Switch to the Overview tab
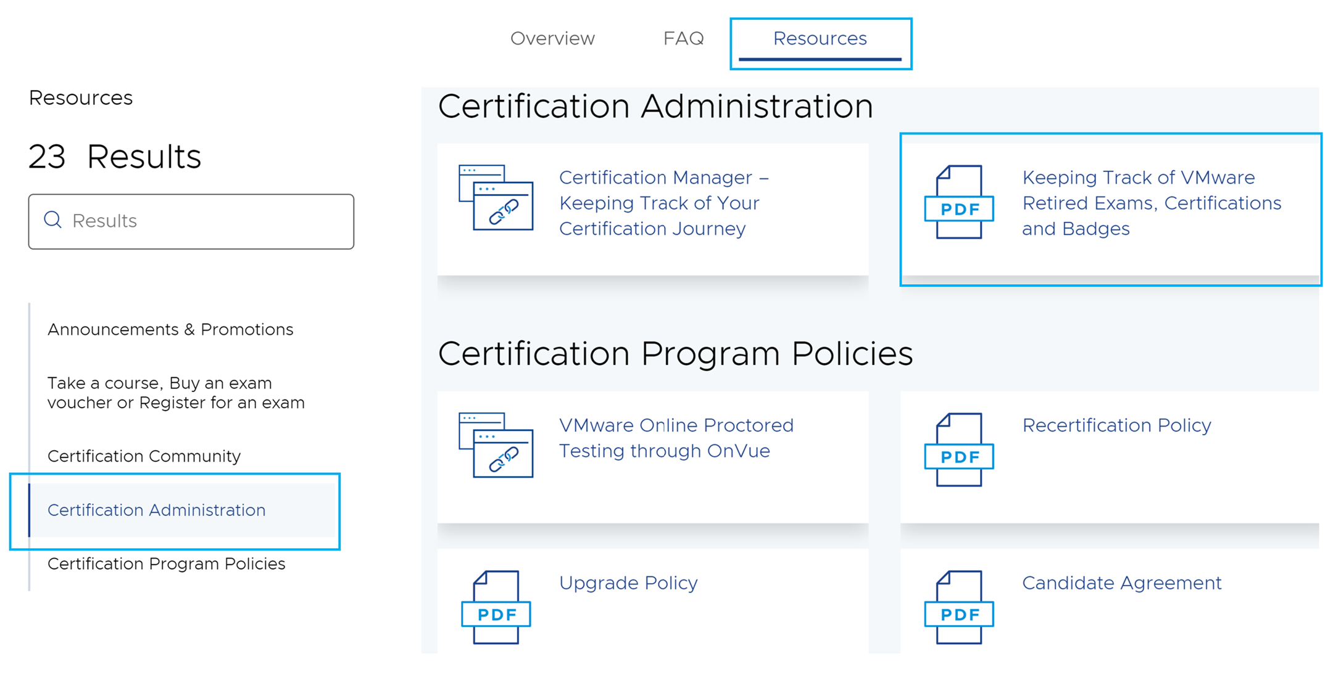The image size is (1333, 680). tap(552, 39)
